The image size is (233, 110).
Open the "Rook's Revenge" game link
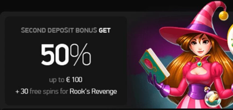pyautogui.click(x=93, y=91)
